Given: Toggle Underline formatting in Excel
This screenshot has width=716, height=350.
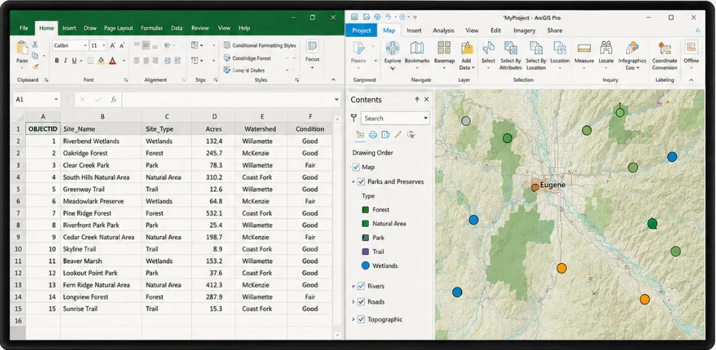Looking at the screenshot, I should point(74,60).
